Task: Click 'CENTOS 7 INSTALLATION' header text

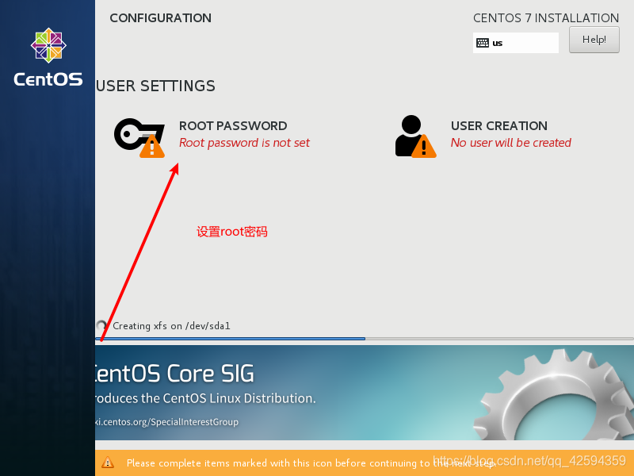Action: coord(546,18)
